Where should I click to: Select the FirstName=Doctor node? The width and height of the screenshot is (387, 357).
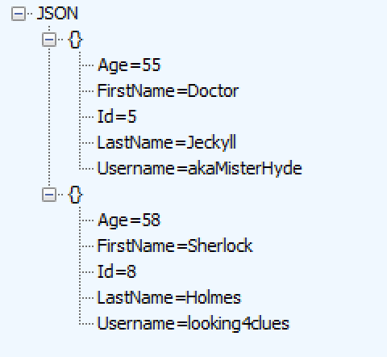(168, 90)
